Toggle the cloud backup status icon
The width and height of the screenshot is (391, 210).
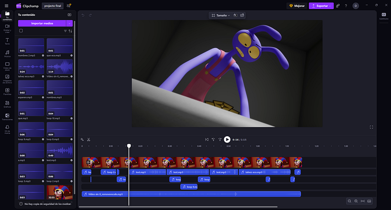pos(70,6)
